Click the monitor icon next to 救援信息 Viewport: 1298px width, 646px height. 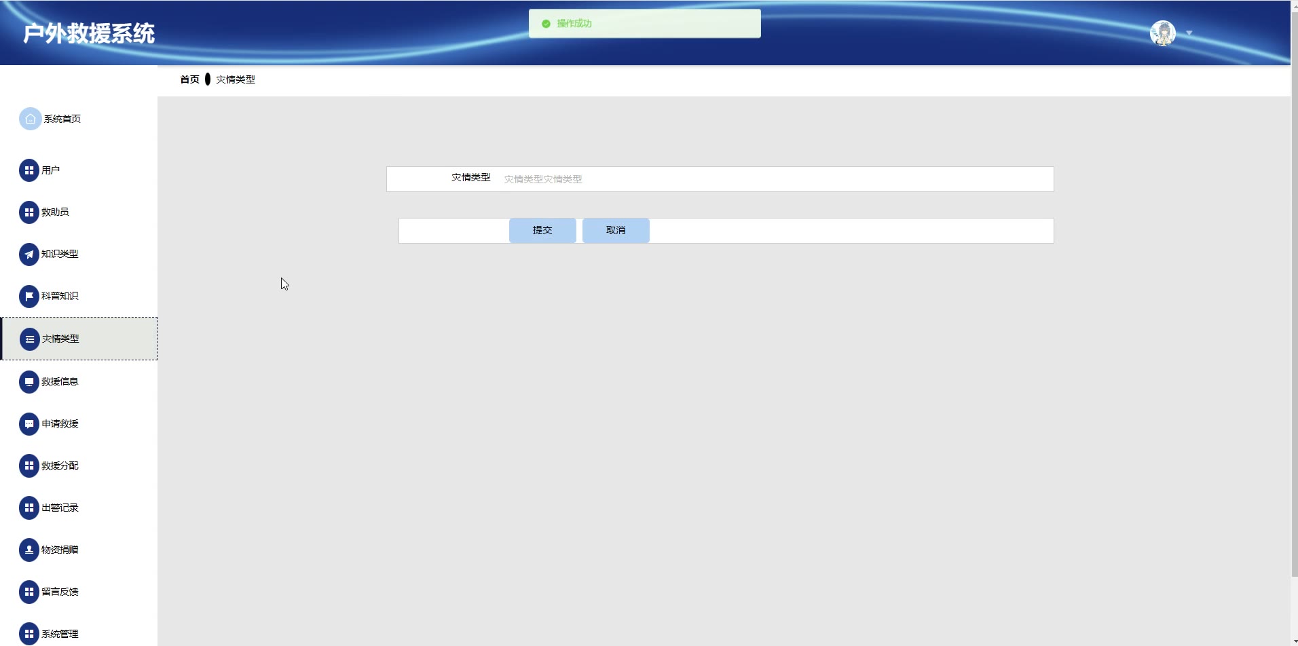point(29,382)
